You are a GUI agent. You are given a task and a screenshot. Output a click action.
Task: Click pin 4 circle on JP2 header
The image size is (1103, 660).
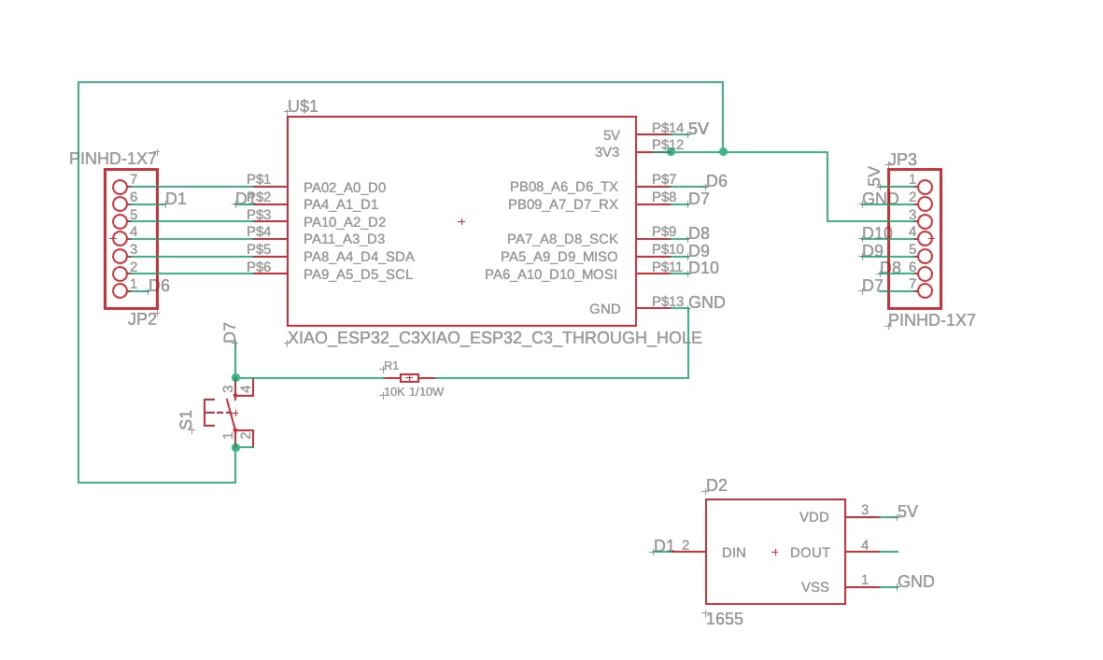[x=120, y=239]
